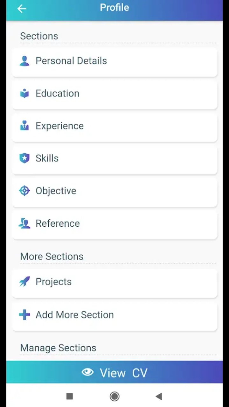Click the book icon next to Education

coord(24,93)
